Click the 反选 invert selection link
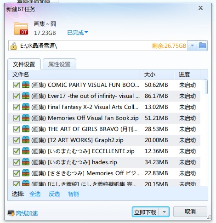This screenshot has height=223, width=216. tap(54, 194)
